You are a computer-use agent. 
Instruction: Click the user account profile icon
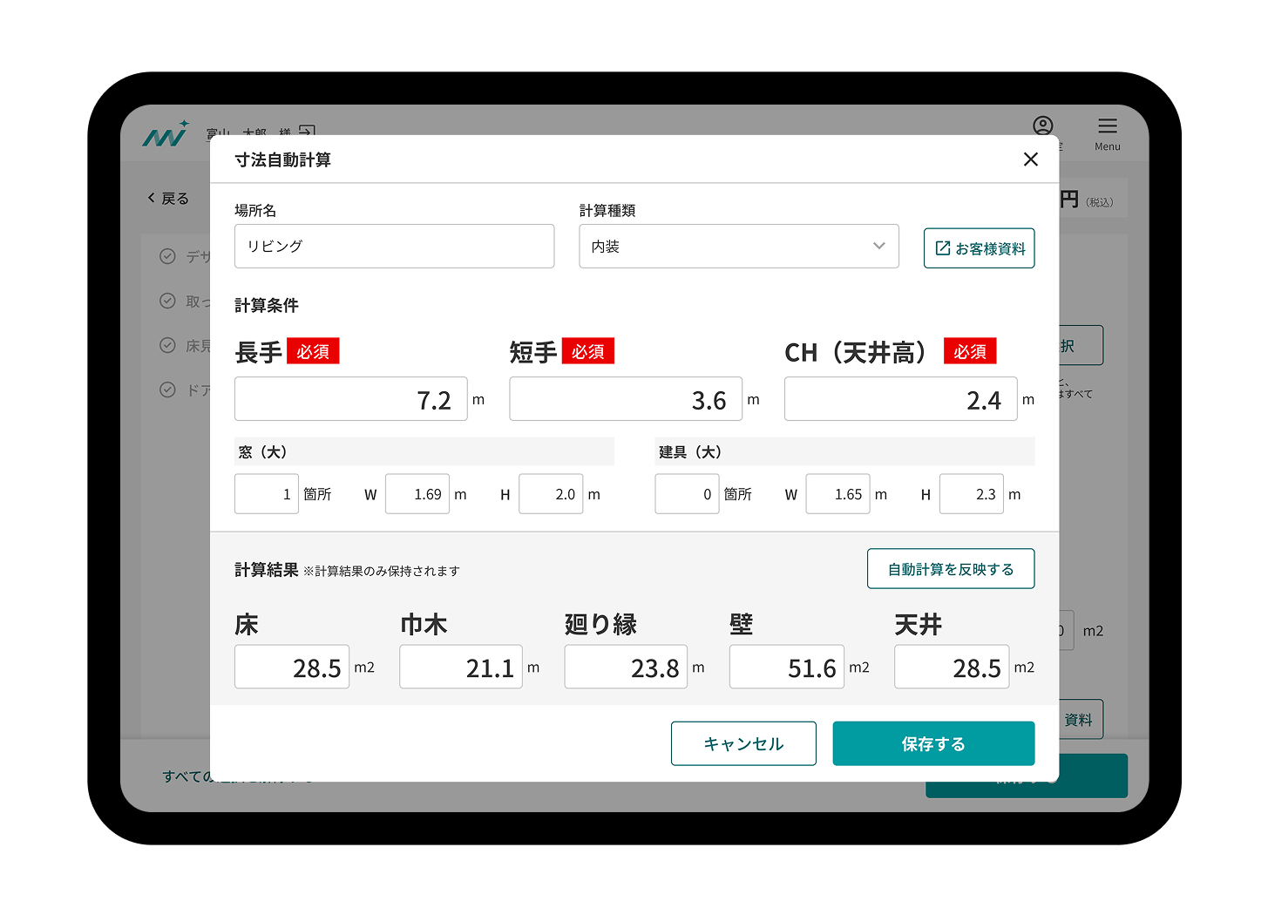(1042, 125)
